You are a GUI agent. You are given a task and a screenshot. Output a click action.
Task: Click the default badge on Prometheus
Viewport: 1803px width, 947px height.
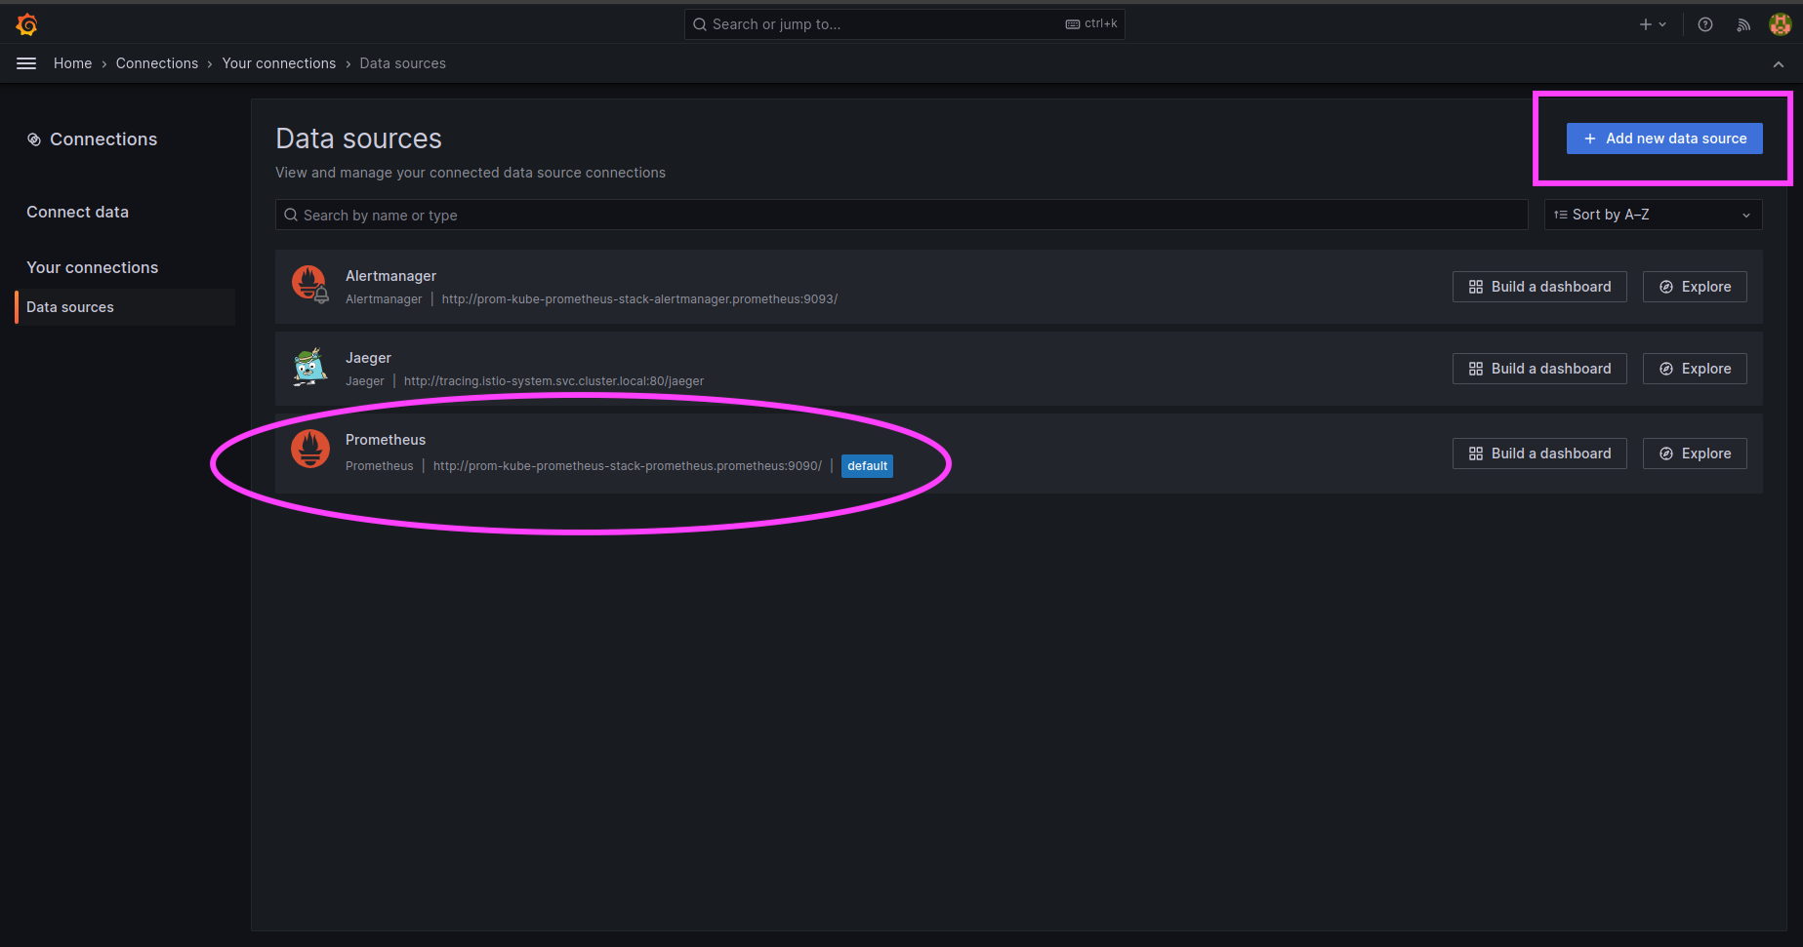(x=867, y=465)
